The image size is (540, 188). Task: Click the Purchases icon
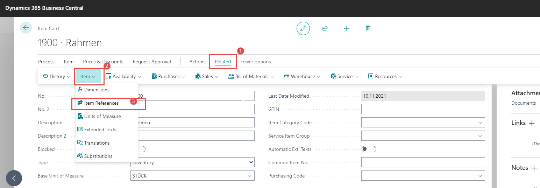pyautogui.click(x=154, y=76)
